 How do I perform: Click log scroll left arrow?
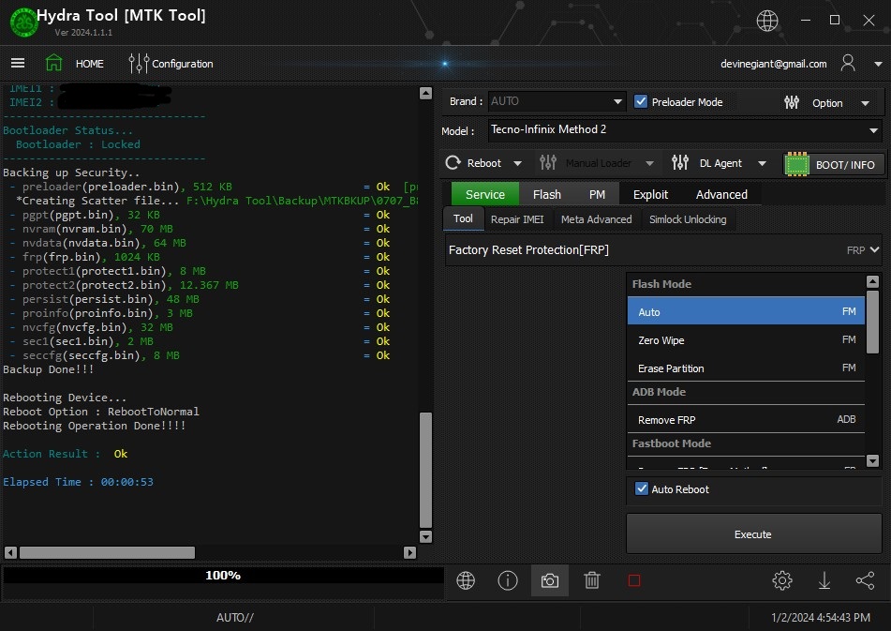coord(11,552)
